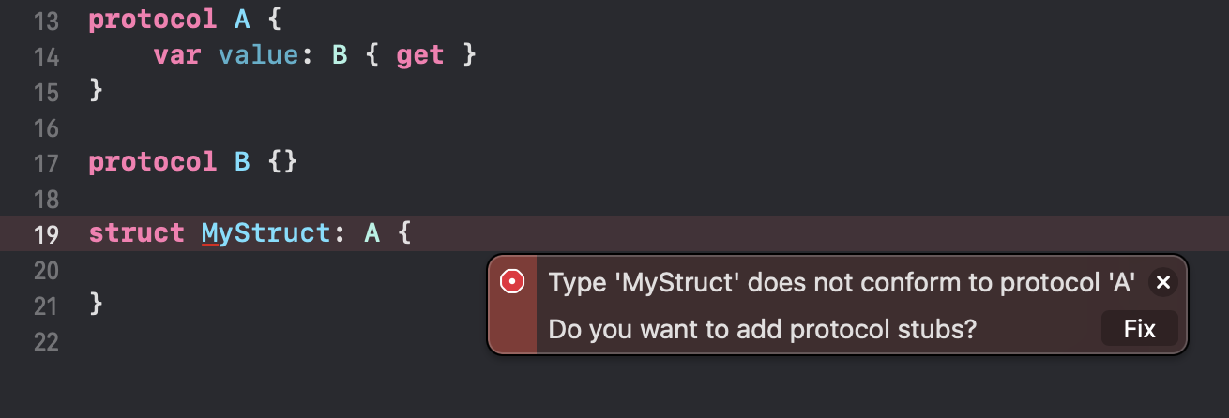Screen dimensions: 1229x418
Task: Click line number 22 in the gutter
Action: pos(46,341)
